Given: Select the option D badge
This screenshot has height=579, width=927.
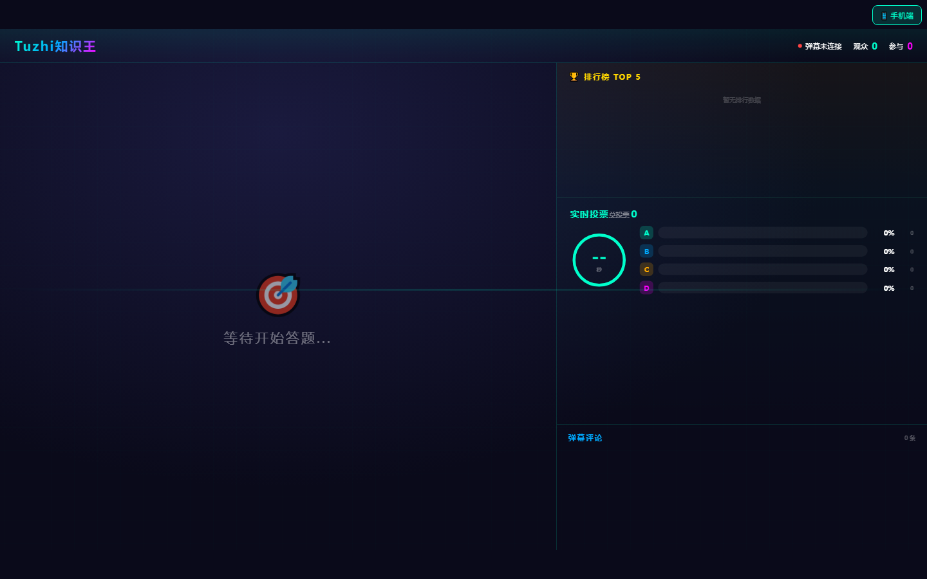Looking at the screenshot, I should pos(646,288).
